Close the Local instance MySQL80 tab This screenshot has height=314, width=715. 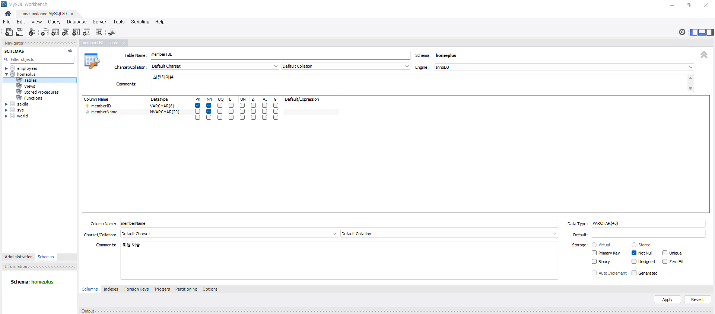coord(72,14)
